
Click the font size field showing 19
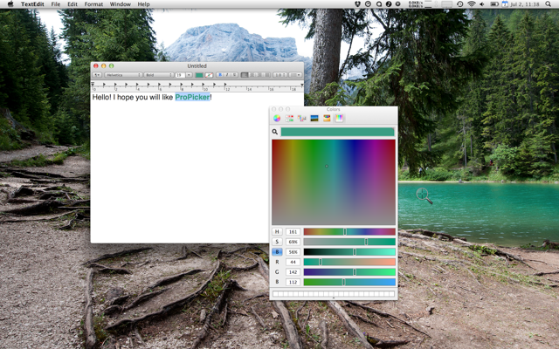180,75
